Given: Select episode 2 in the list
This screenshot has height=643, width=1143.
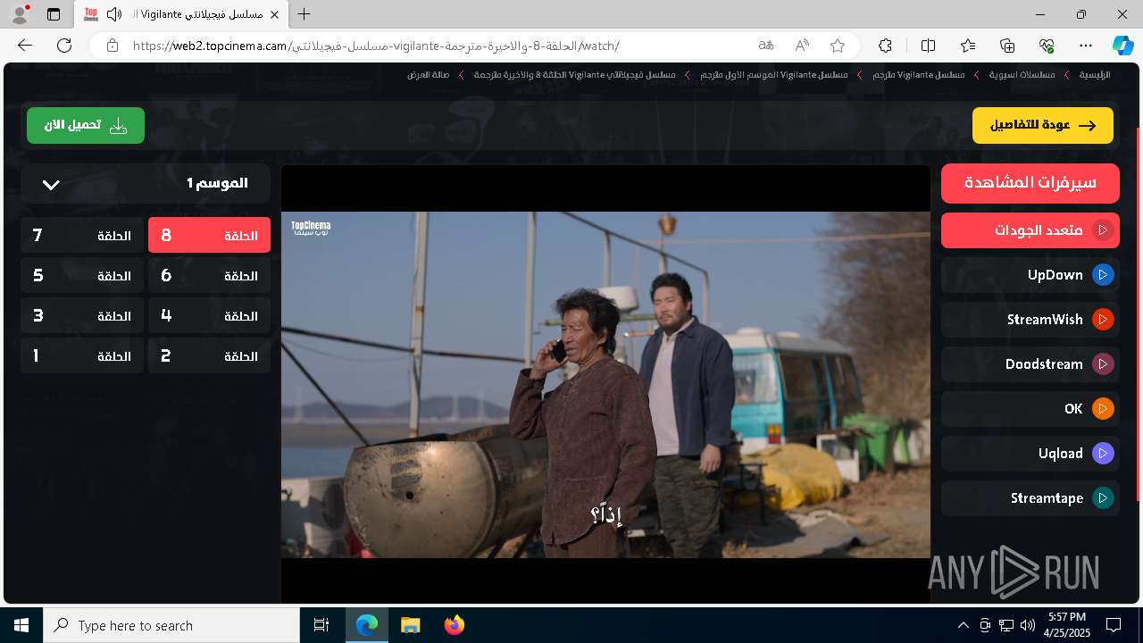Looking at the screenshot, I should coord(209,356).
